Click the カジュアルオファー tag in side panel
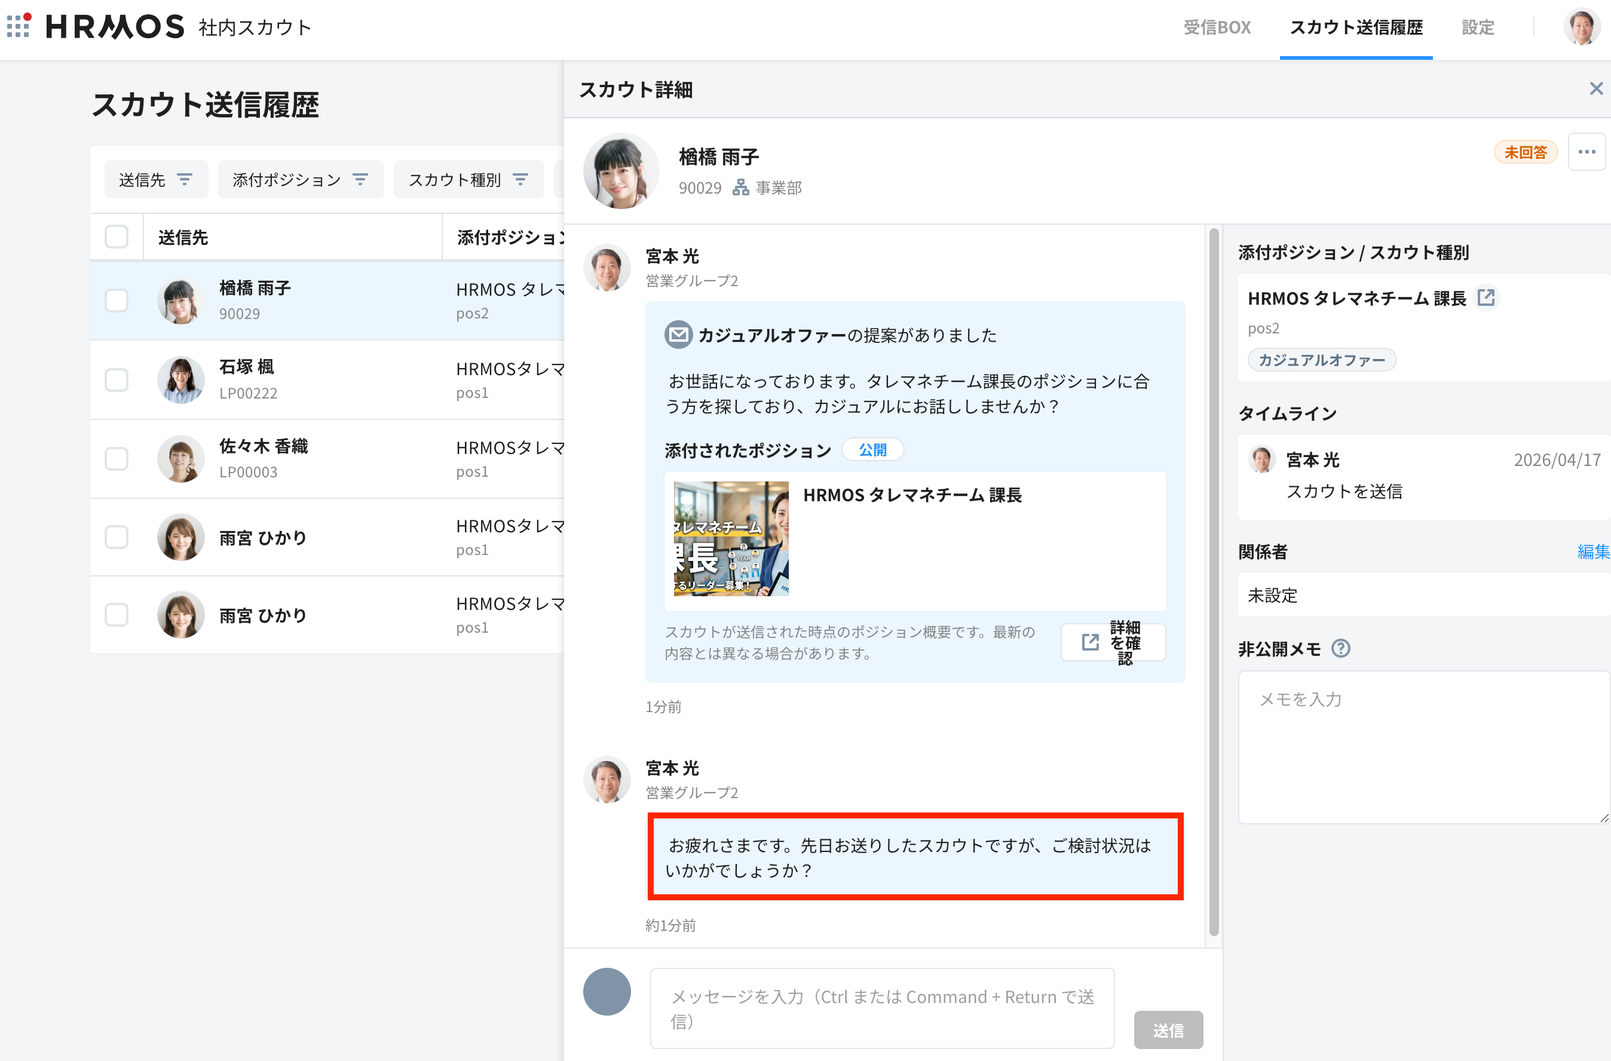This screenshot has width=1611, height=1061. (1321, 360)
